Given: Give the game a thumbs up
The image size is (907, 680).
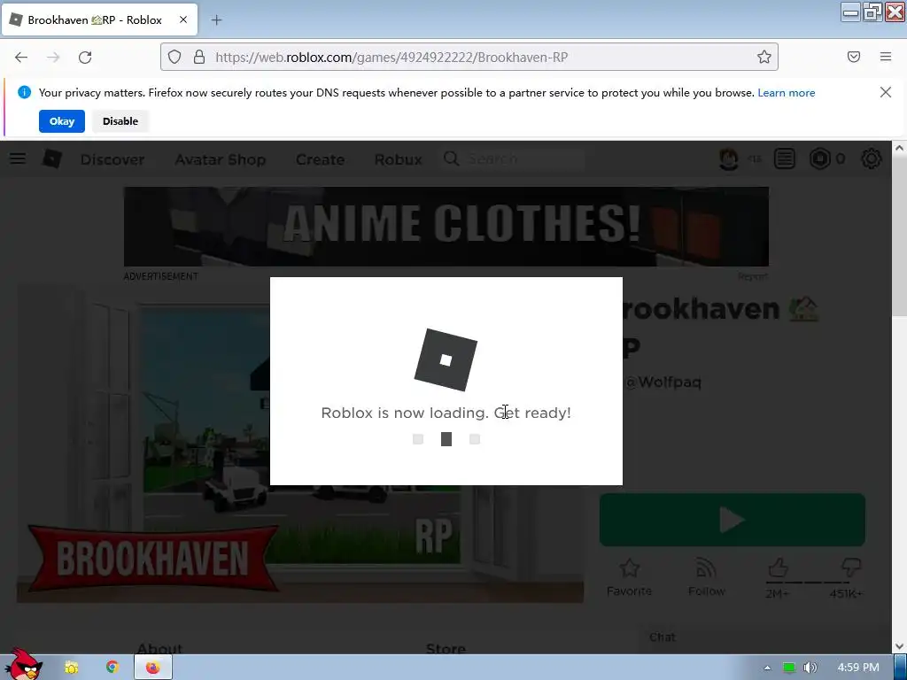Looking at the screenshot, I should tap(778, 568).
